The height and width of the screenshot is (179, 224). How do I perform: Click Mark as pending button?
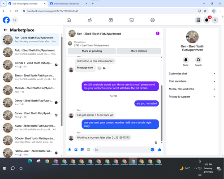(92, 51)
